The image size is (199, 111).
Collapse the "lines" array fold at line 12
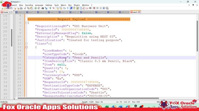click(x=26, y=44)
